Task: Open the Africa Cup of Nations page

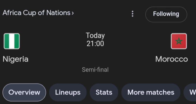Action: point(38,13)
